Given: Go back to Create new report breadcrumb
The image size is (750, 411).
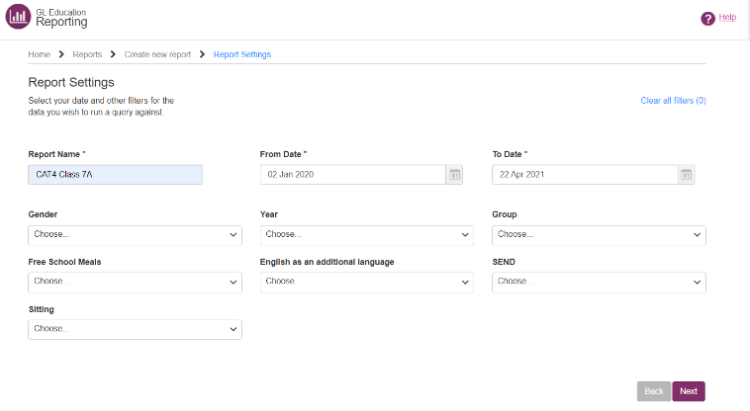Looking at the screenshot, I should coord(157,54).
